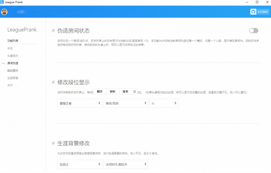Image resolution: width=271 pixels, height=173 pixels.
Task: Minimize the League Prank window
Action: [247, 2]
